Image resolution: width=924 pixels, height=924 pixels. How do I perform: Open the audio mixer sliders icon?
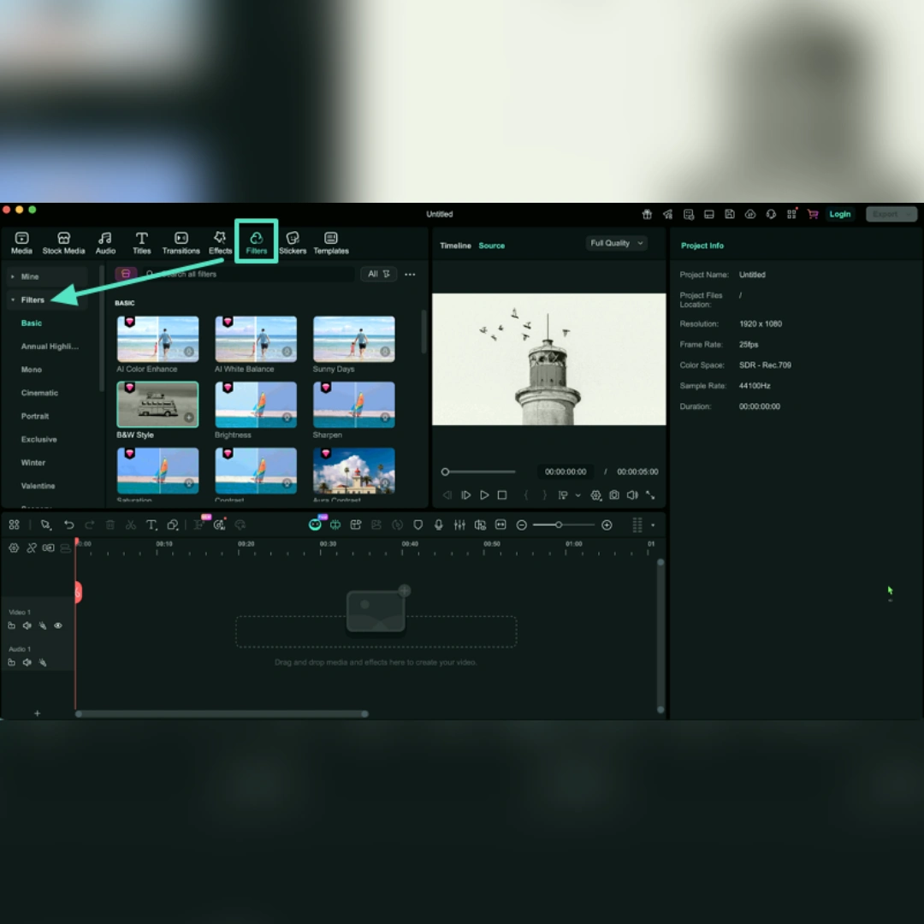pos(459,525)
